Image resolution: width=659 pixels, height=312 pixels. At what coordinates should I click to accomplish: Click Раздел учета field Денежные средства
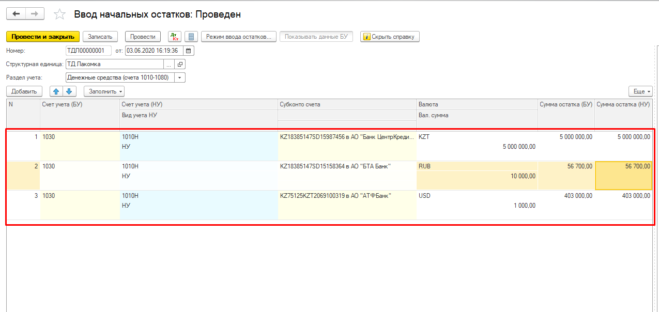pos(120,77)
